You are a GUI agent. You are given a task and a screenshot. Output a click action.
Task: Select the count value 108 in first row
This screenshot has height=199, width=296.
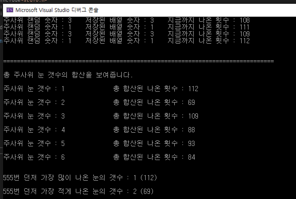coord(245,20)
